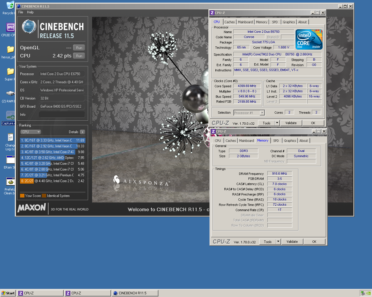Viewport: 372px width, 297px height.
Task: Open Mainboard tab in upper CPU-Z window
Action: [x=245, y=22]
